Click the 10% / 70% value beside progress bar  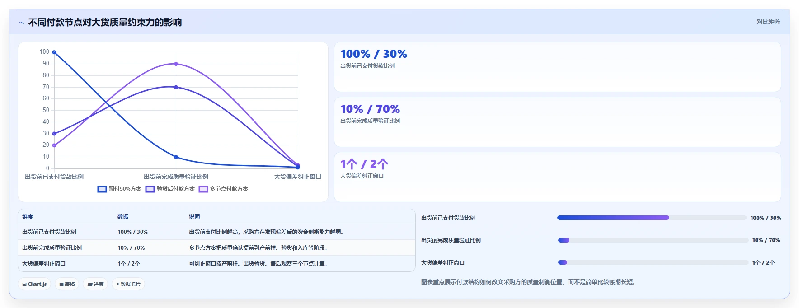tap(766, 240)
